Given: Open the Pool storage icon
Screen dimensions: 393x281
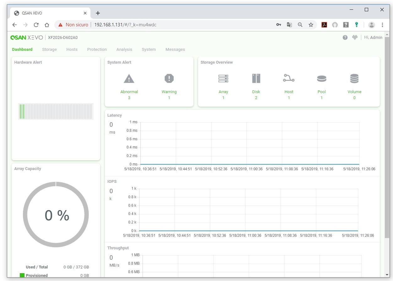Looking at the screenshot, I should click(x=321, y=78).
